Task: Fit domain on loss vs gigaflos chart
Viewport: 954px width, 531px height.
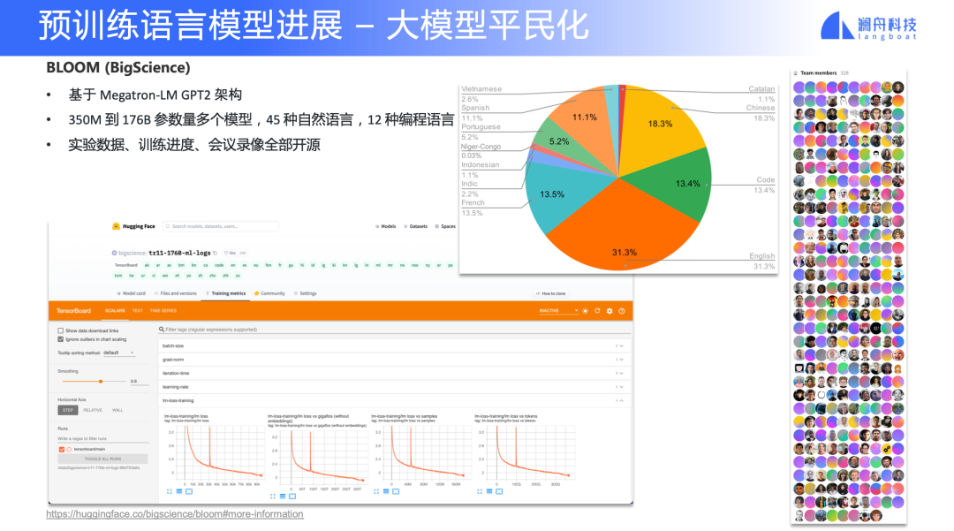Action: coord(292,497)
